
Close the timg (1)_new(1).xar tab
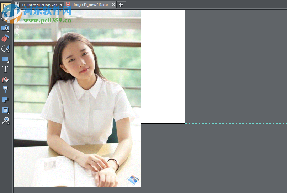click(113, 4)
